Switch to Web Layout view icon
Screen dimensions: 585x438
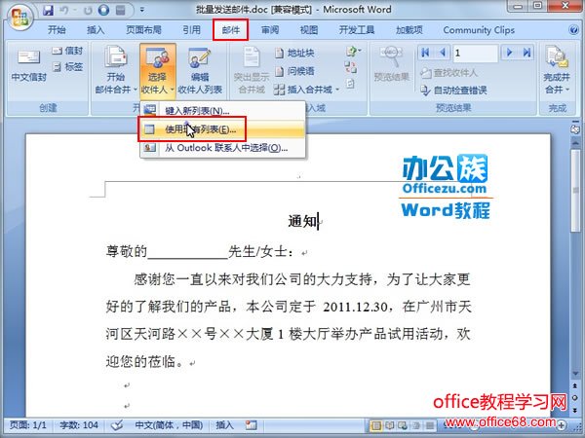(403, 425)
